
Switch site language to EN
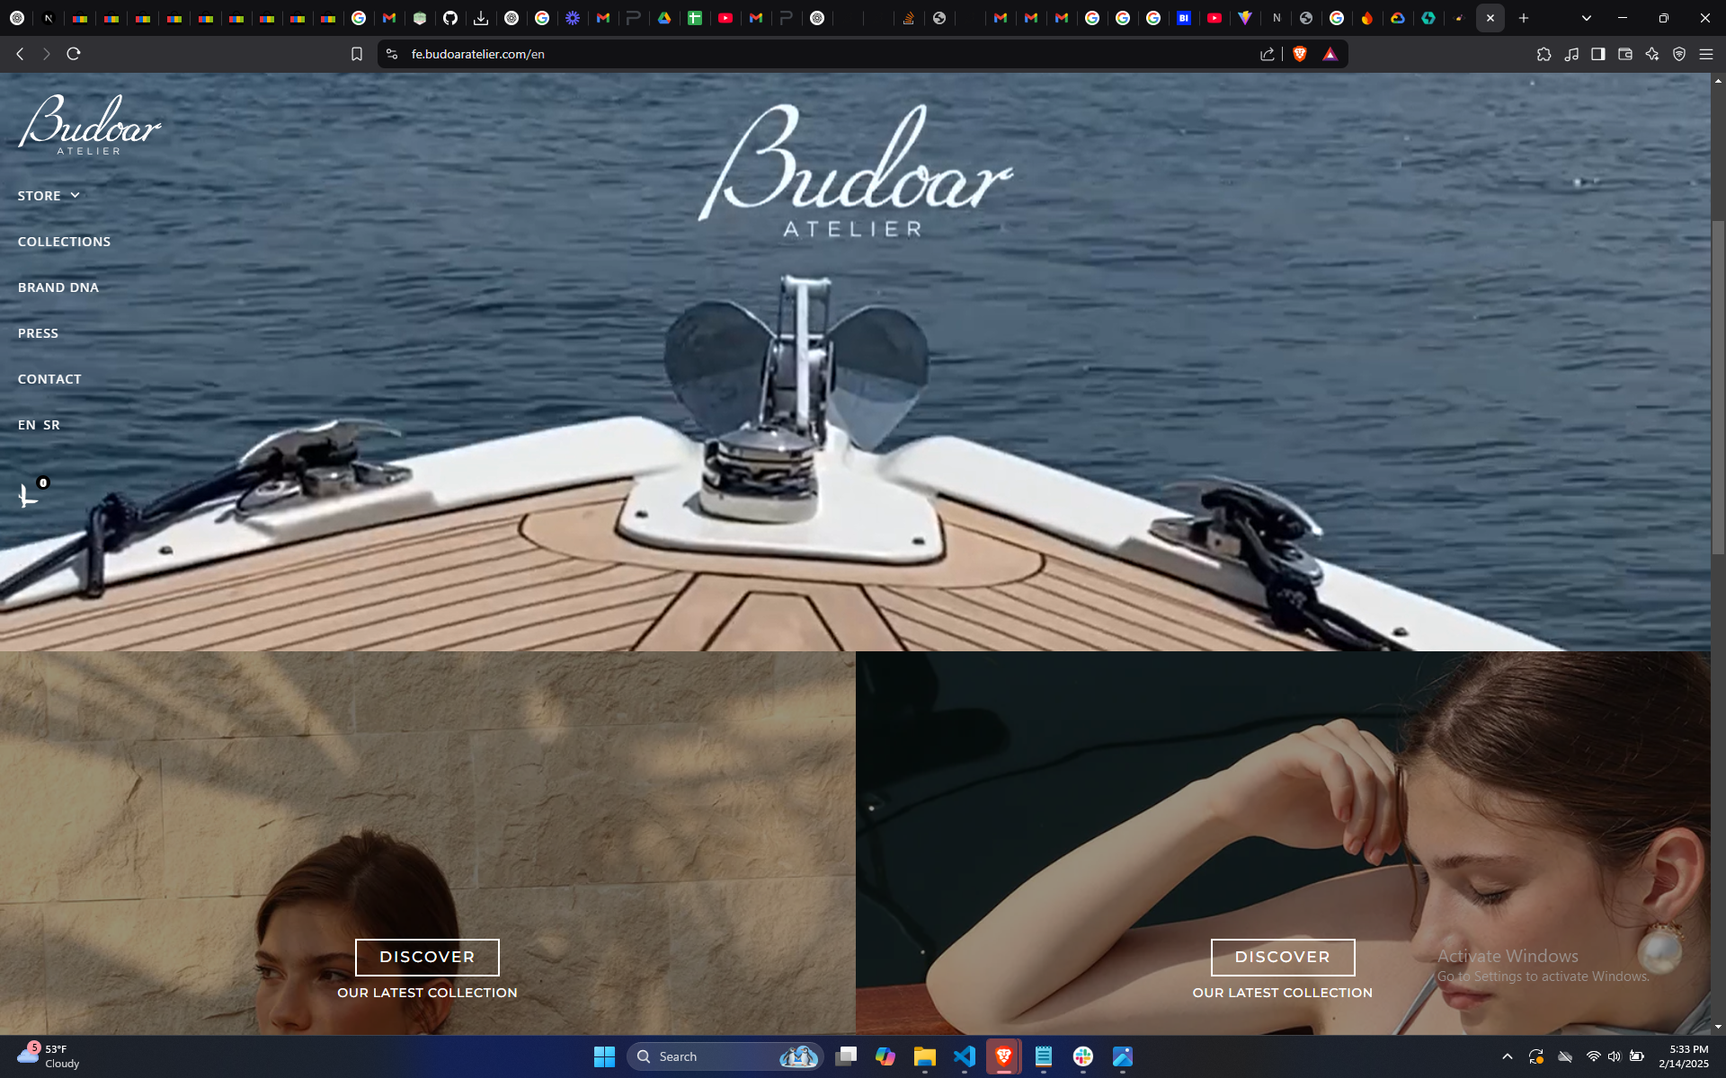[27, 425]
